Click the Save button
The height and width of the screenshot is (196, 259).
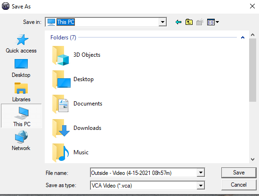click(239, 173)
